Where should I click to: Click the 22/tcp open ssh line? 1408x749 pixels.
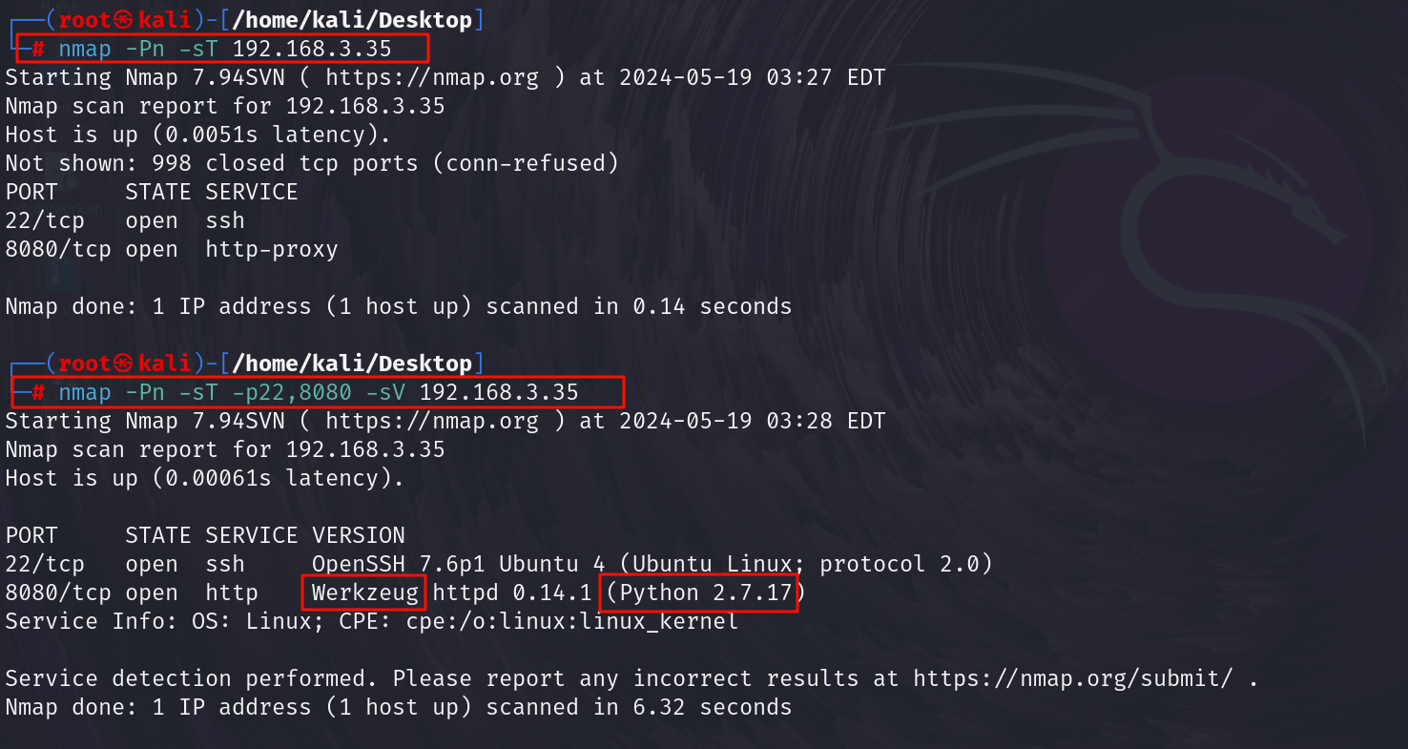125,220
